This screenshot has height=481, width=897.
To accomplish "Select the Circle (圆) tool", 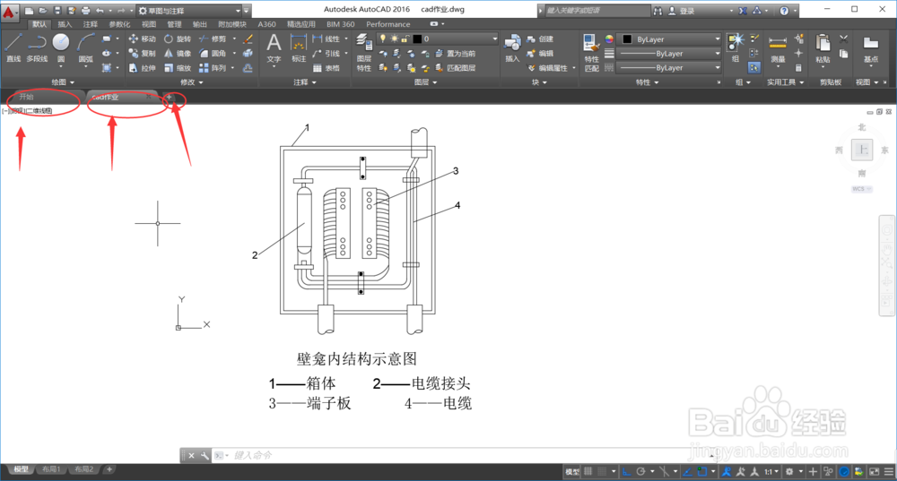I will click(x=61, y=48).
